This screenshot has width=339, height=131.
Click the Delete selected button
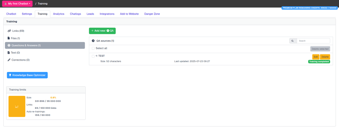tap(320, 49)
